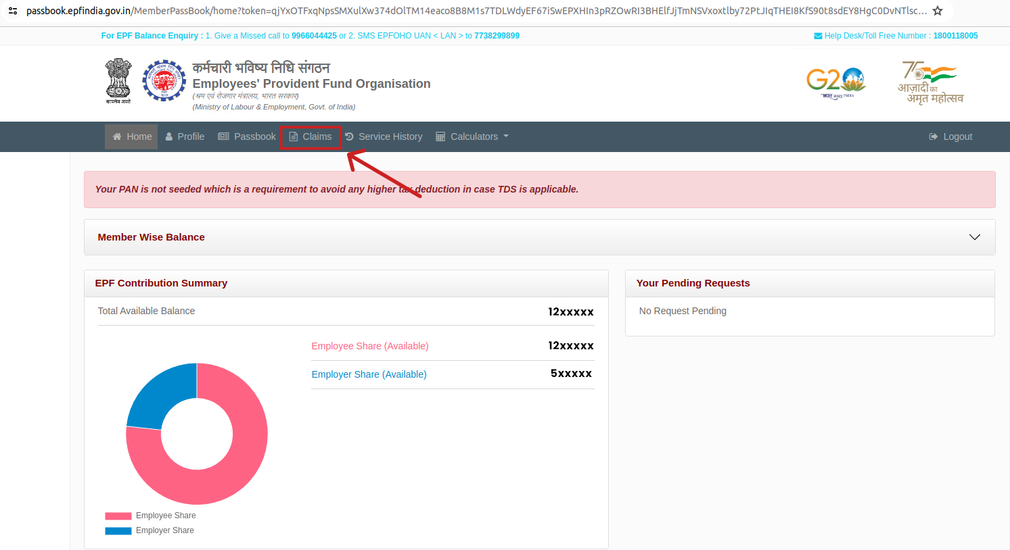
Task: Click the Member Wise Balance heading
Action: coord(151,237)
